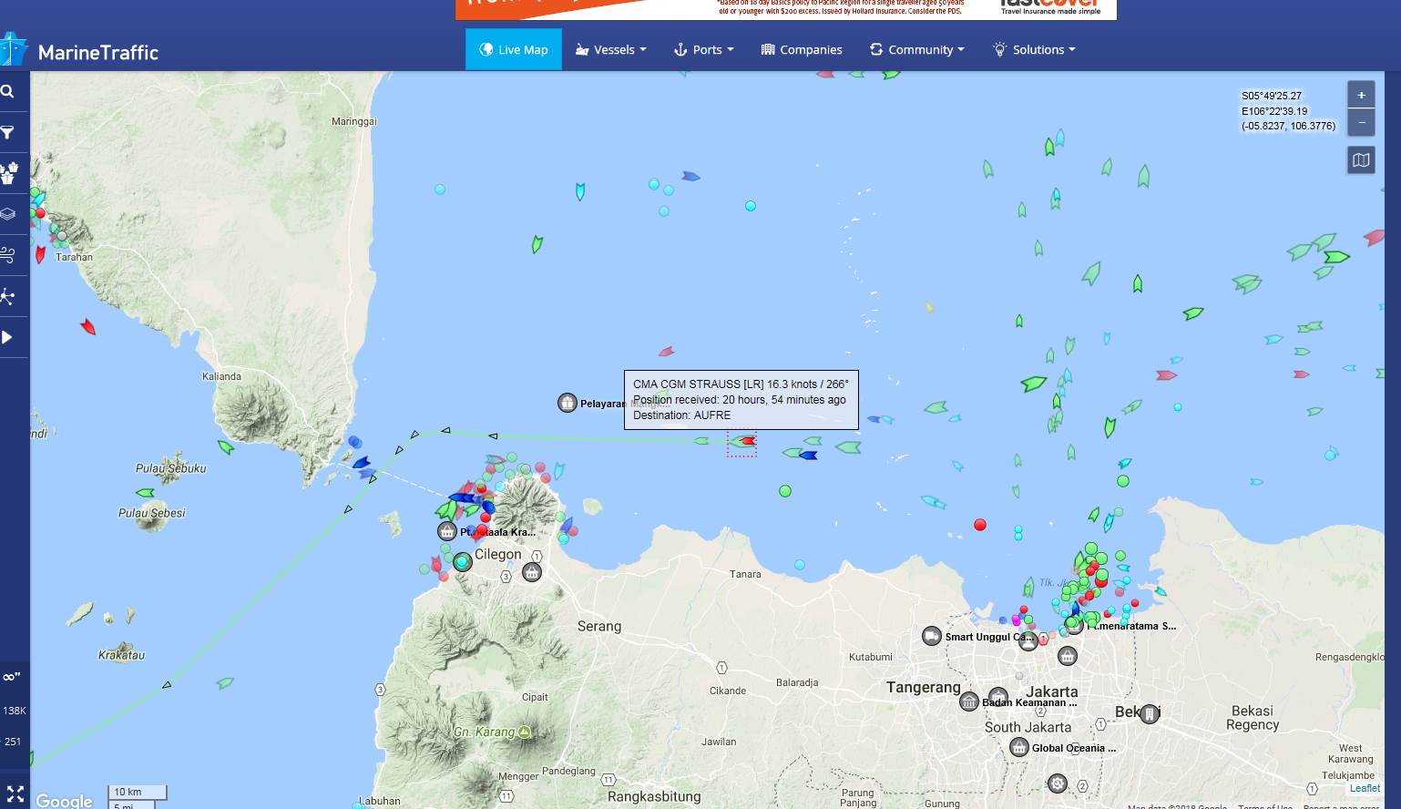Open the map layers stack icon
1401x809 pixels.
tap(8, 214)
